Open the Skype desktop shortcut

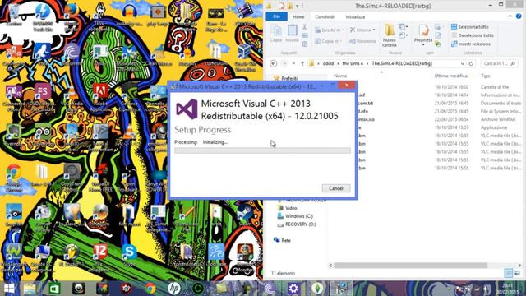coord(129,256)
